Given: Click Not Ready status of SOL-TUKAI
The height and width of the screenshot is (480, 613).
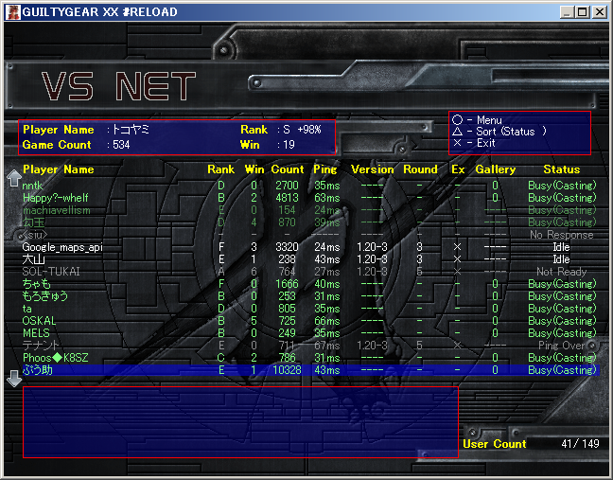Looking at the screenshot, I should pos(561,272).
